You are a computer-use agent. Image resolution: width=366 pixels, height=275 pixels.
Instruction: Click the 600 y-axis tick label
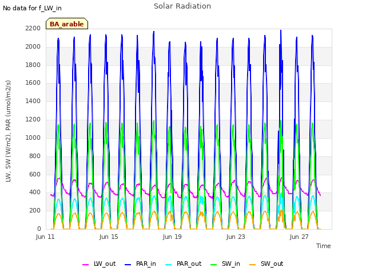pyautogui.click(x=35, y=174)
